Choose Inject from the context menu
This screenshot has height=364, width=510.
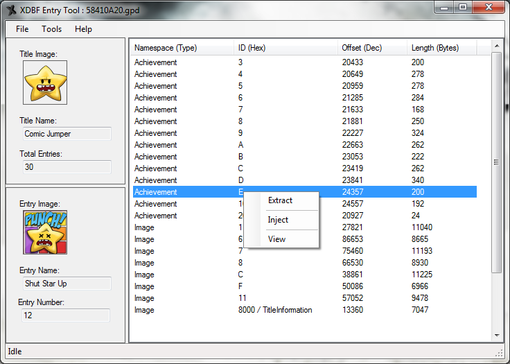278,220
